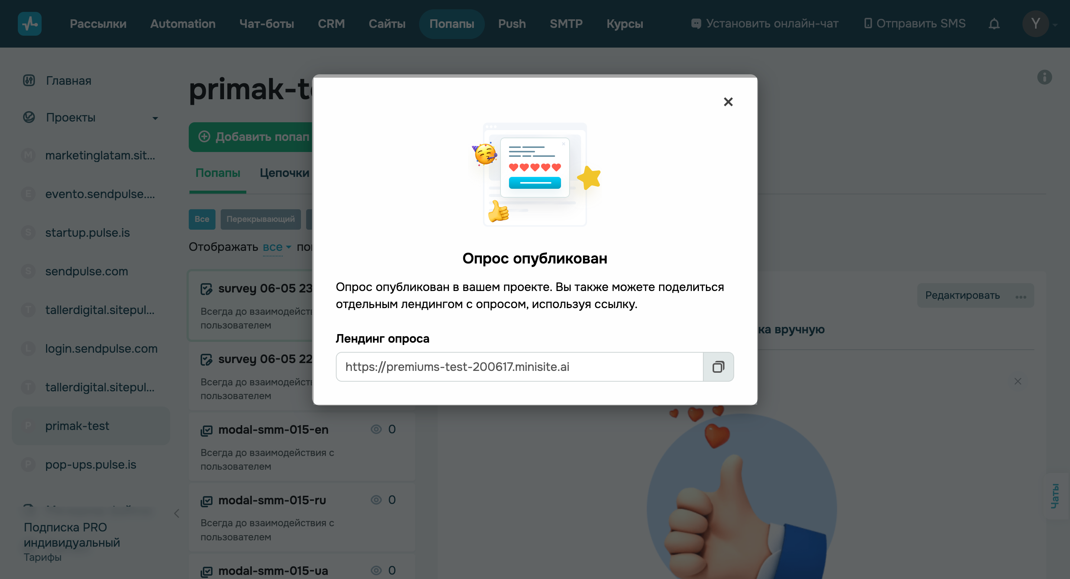Click the Главная home icon

(28, 80)
